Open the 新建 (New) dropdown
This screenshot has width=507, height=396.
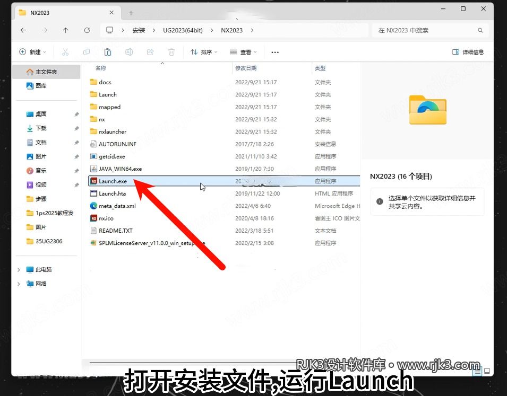[33, 52]
